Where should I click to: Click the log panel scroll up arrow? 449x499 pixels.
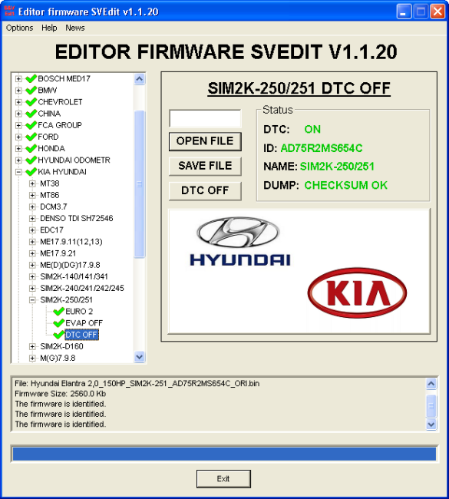tap(431, 384)
